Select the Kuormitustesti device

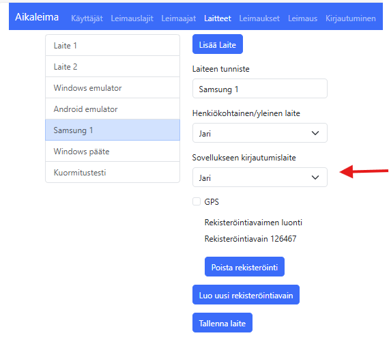[x=113, y=172]
